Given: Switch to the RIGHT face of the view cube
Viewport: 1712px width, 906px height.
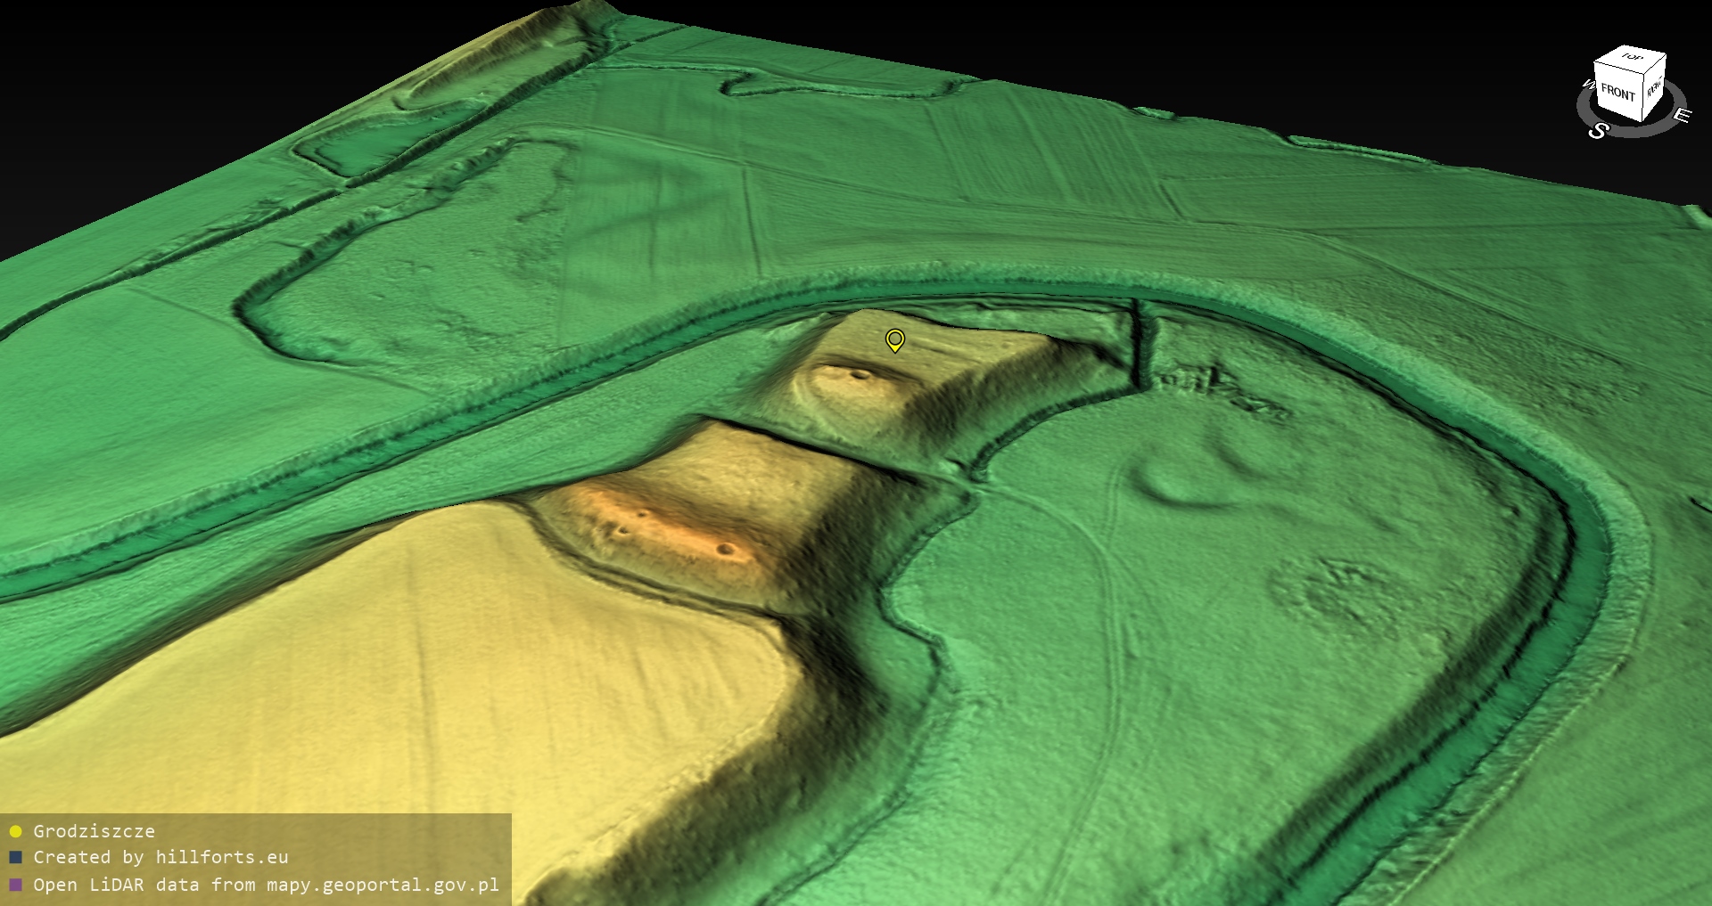Looking at the screenshot, I should click(x=1655, y=87).
